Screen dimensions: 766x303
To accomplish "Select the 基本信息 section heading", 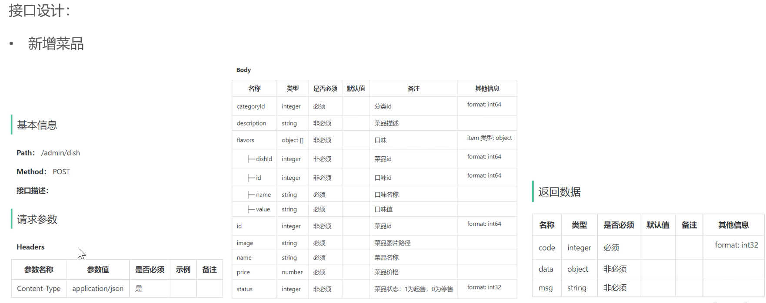I will (x=37, y=125).
